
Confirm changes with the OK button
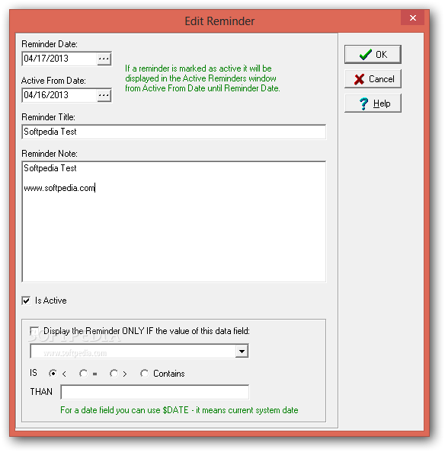click(373, 54)
